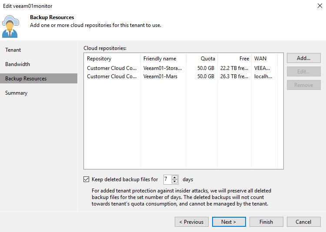
Task: Sort by the Repository column header
Action: coord(112,59)
